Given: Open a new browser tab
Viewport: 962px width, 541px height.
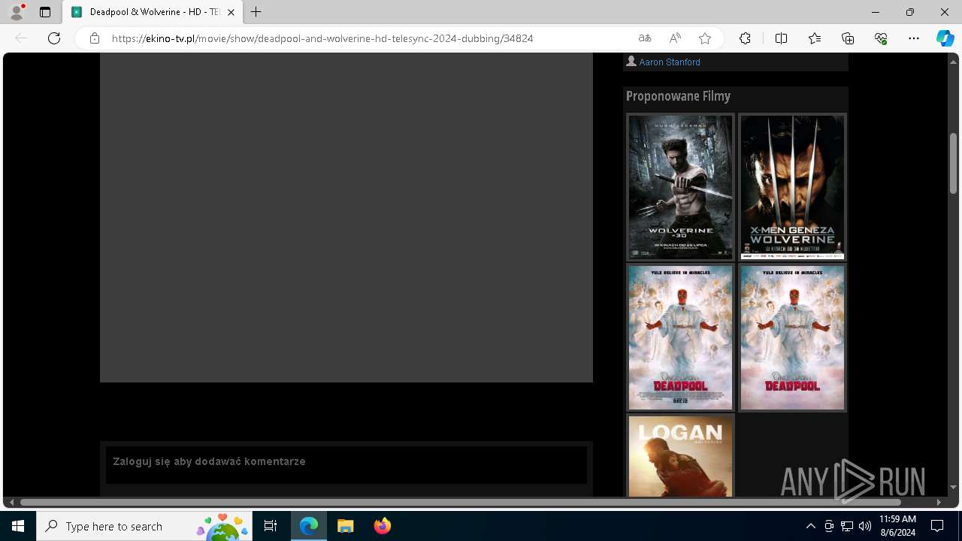Looking at the screenshot, I should tap(256, 12).
